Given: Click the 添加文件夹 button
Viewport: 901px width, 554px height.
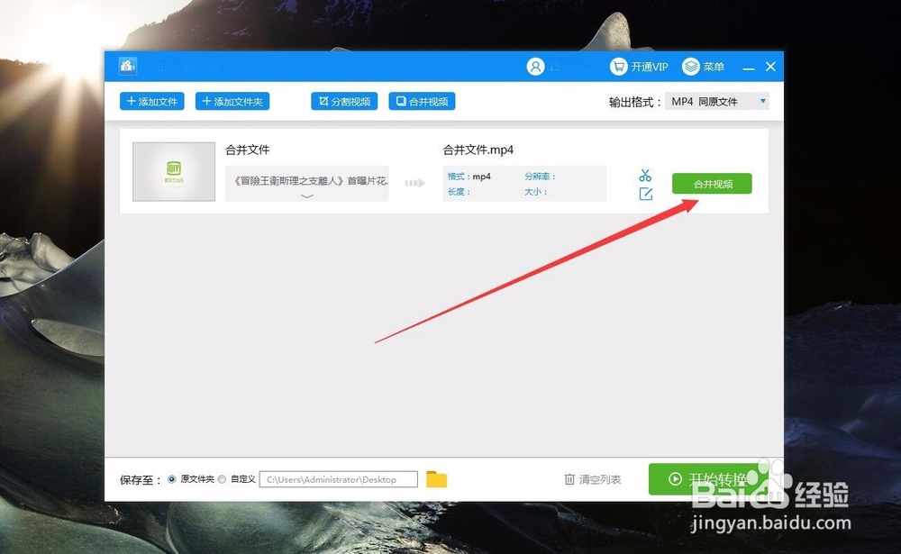Looking at the screenshot, I should [232, 101].
